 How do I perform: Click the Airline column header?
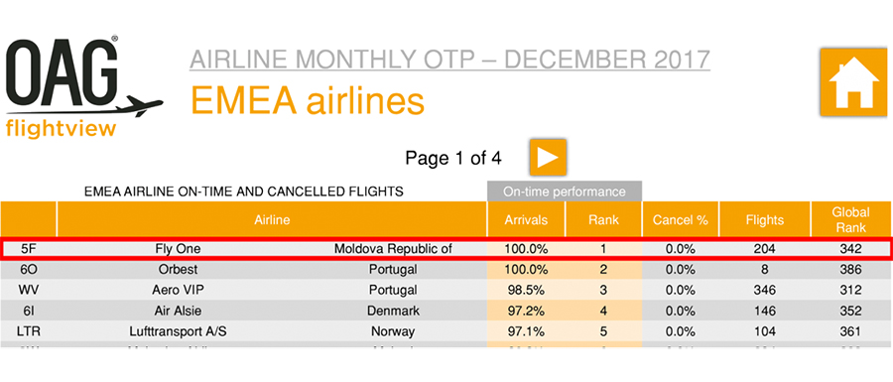pos(272,219)
